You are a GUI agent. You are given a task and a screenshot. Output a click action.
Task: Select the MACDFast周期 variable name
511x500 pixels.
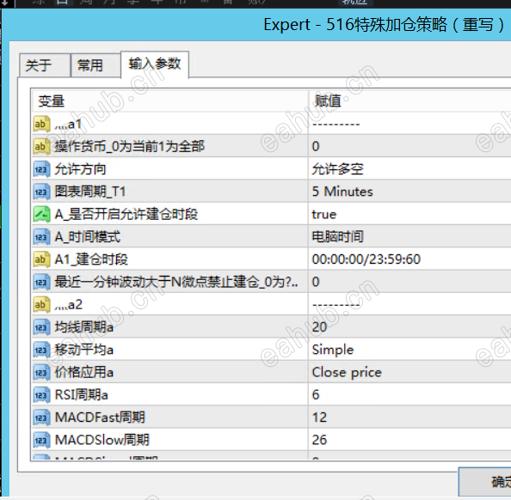pyautogui.click(x=100, y=418)
